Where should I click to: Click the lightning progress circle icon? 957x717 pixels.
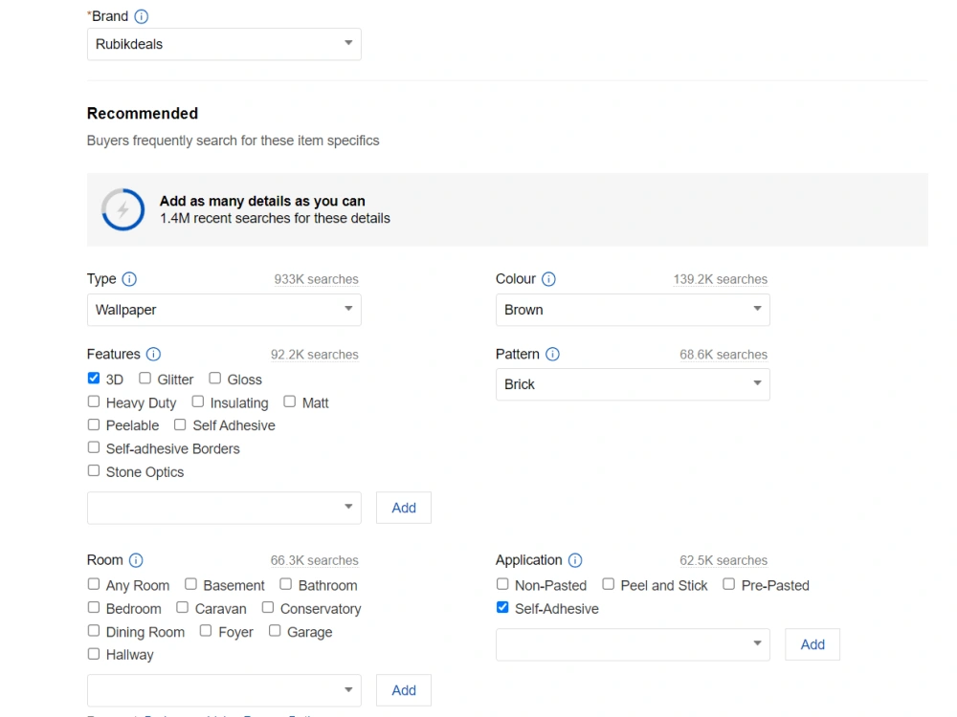pyautogui.click(x=122, y=209)
